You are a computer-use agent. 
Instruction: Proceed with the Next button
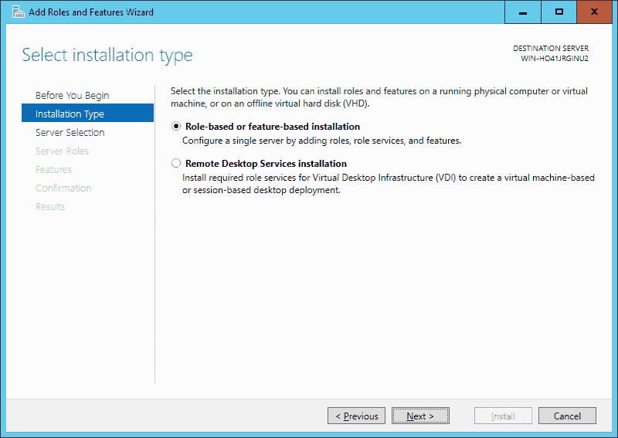pos(420,416)
